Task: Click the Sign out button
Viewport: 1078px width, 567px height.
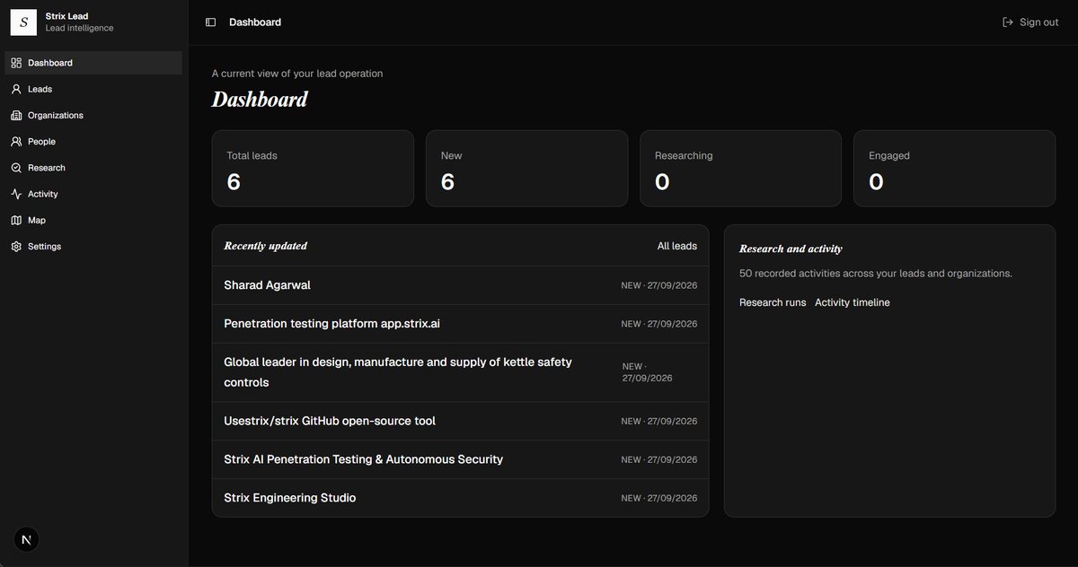Action: click(1030, 22)
